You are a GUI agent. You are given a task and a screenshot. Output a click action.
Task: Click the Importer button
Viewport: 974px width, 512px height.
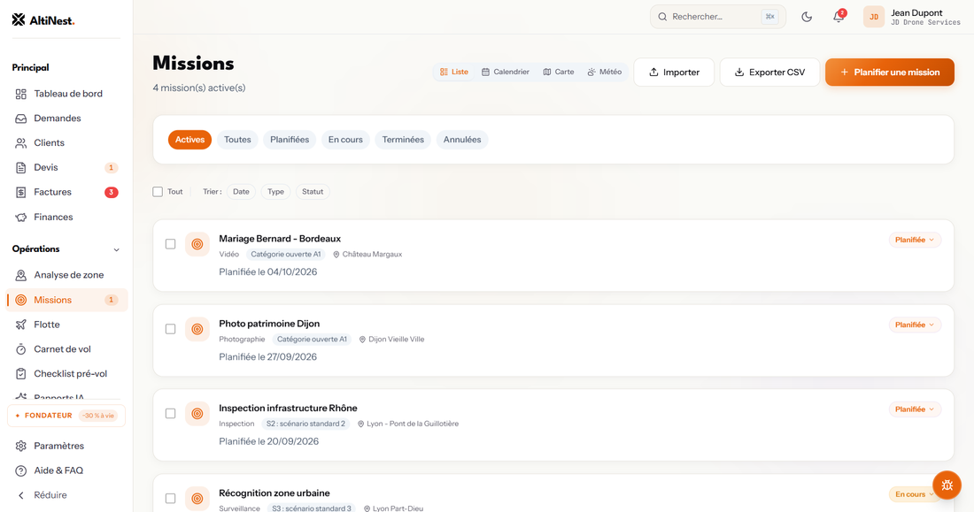pos(674,72)
